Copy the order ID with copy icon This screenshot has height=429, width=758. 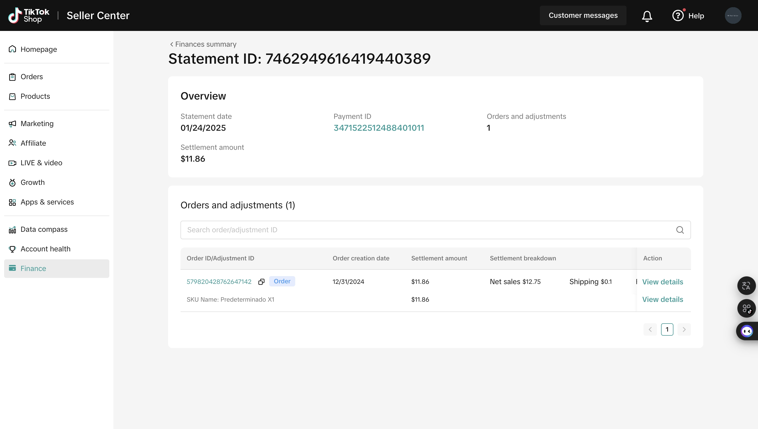261,282
